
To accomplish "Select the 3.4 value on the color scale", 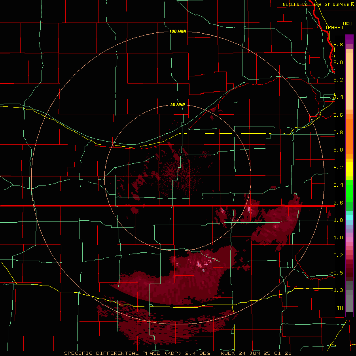I will pos(338,185).
